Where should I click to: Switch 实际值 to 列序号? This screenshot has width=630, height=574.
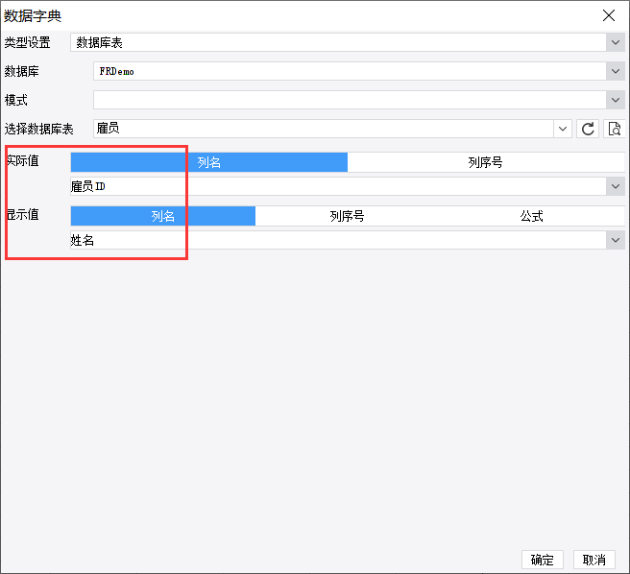(485, 162)
